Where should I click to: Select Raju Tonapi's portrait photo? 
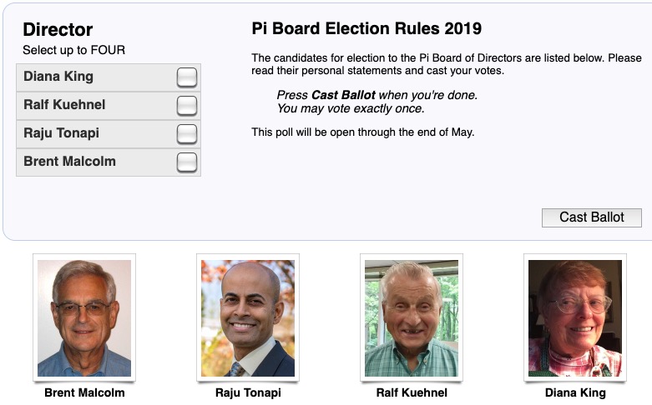click(248, 317)
